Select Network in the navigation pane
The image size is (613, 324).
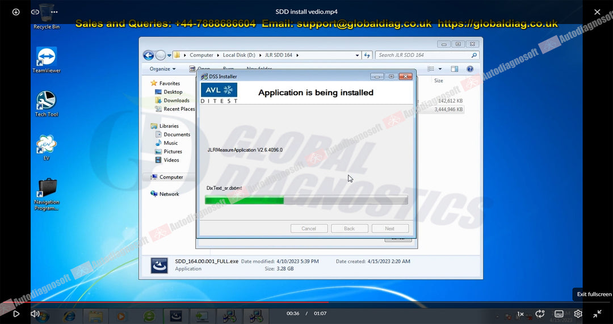coord(165,194)
